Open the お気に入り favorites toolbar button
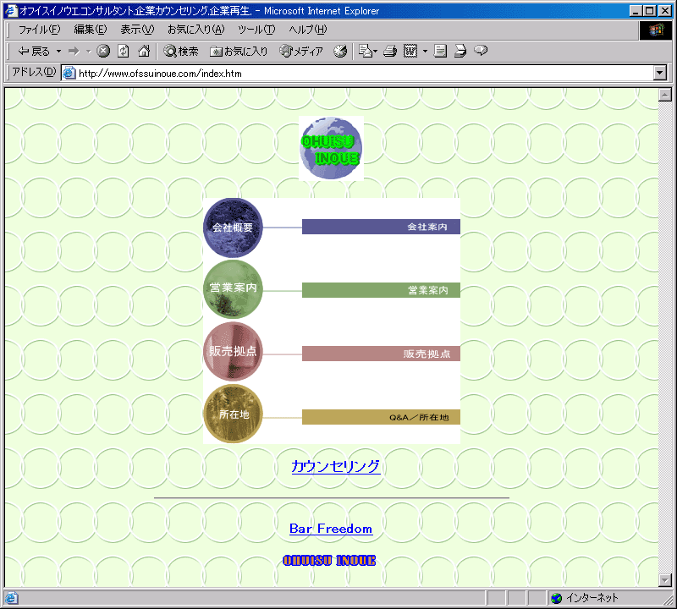This screenshot has height=609, width=677. coord(239,52)
